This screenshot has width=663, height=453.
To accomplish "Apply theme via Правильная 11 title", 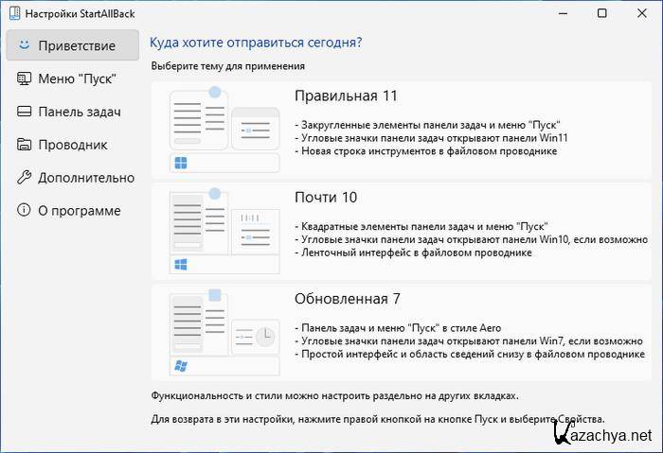I will [x=346, y=96].
